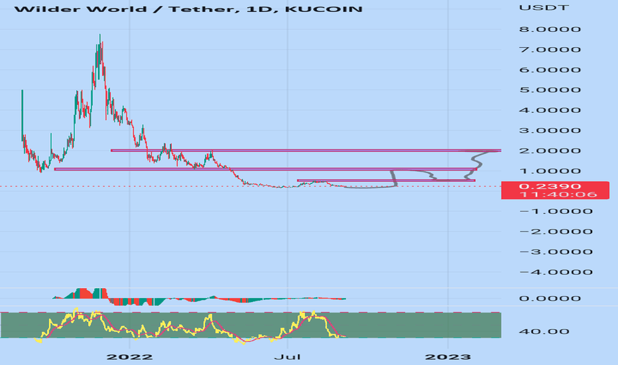Select the 2.0000 price axis label
618x365 pixels.
point(550,151)
